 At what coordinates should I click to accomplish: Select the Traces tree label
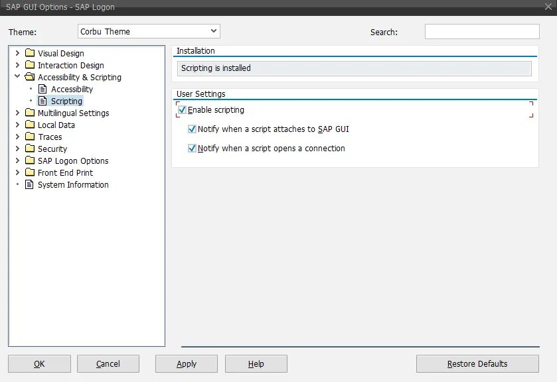tap(50, 137)
